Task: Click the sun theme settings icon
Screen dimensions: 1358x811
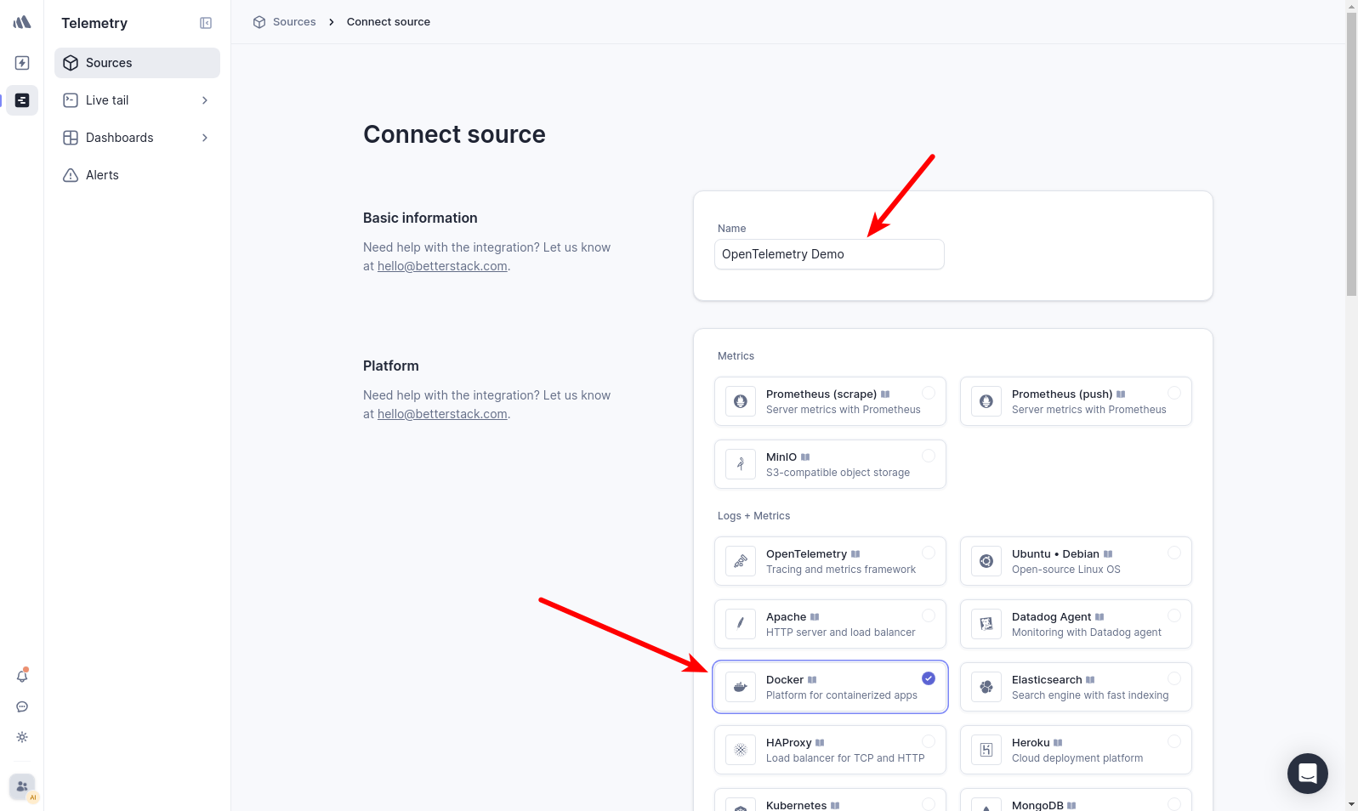Action: (x=22, y=737)
